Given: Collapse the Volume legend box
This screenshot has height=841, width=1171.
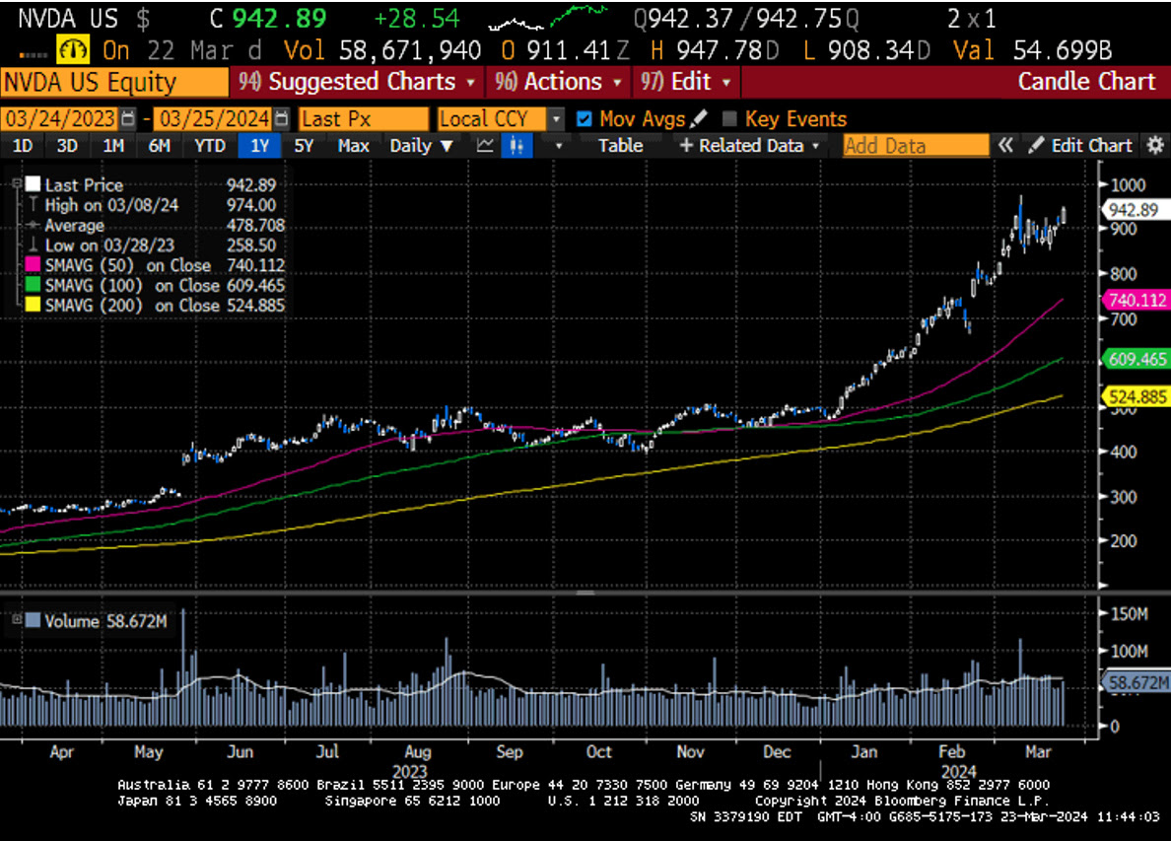Looking at the screenshot, I should pyautogui.click(x=16, y=619).
